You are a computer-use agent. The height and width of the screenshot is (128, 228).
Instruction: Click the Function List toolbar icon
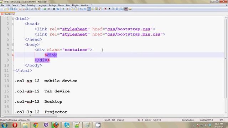(100, 9)
